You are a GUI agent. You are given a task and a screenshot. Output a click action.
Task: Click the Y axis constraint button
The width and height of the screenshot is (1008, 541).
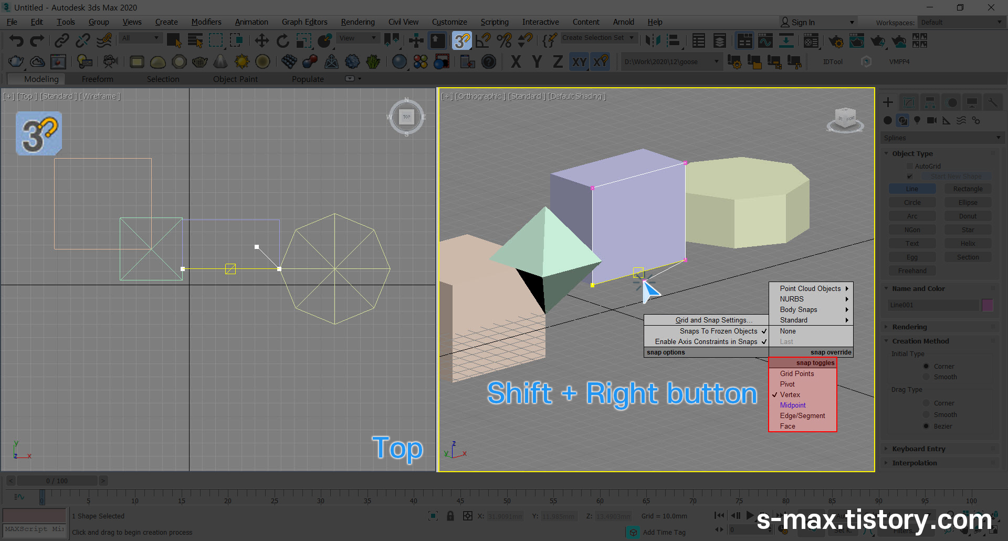(x=537, y=62)
